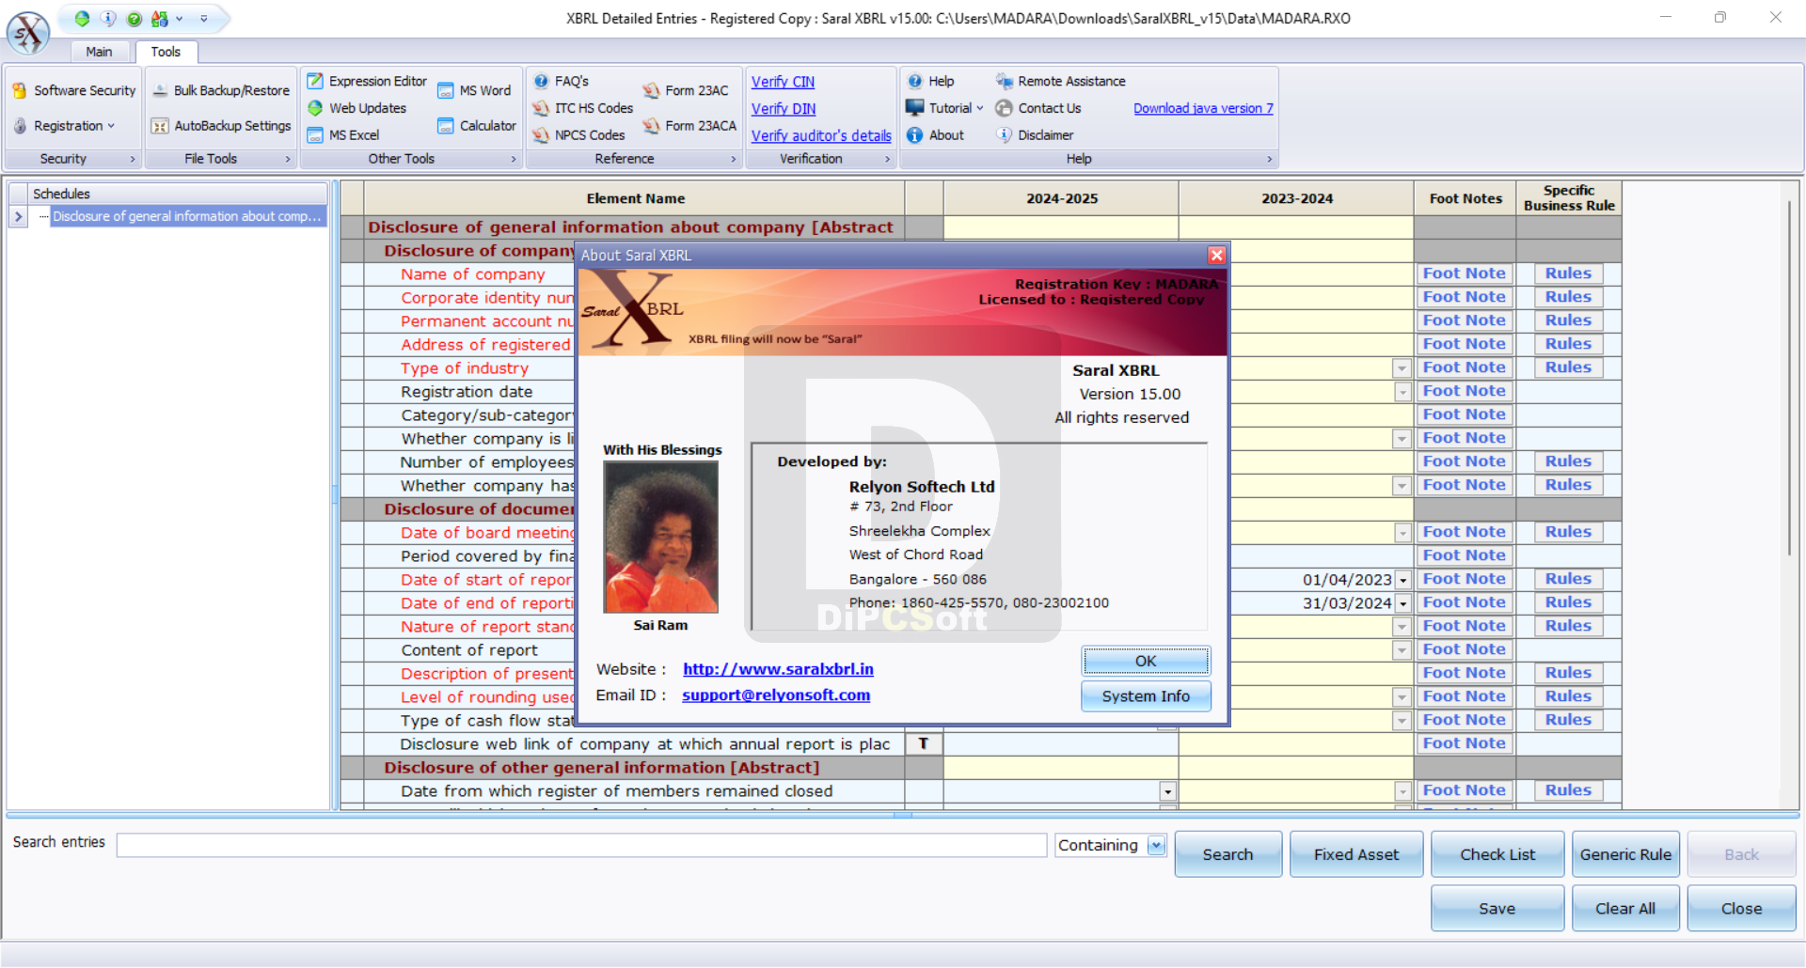Open the Saral XBRL application menu logo
The width and height of the screenshot is (1806, 968).
28,33
